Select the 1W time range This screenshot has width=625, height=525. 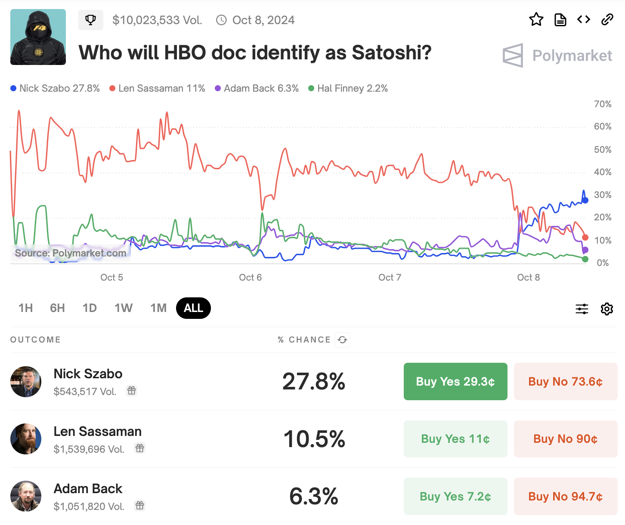point(124,308)
